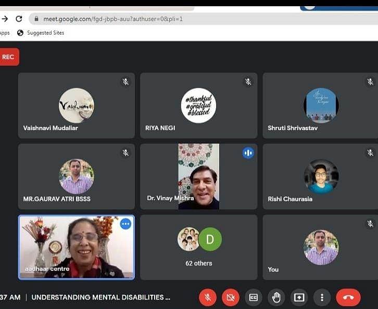
Task: Toggle the microphone mute button
Action: (207, 298)
